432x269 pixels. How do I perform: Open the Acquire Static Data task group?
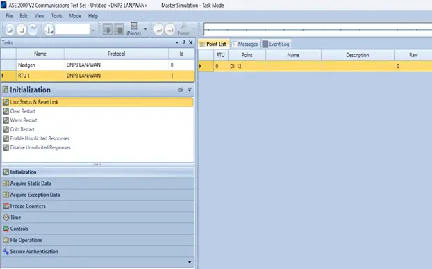(x=98, y=184)
